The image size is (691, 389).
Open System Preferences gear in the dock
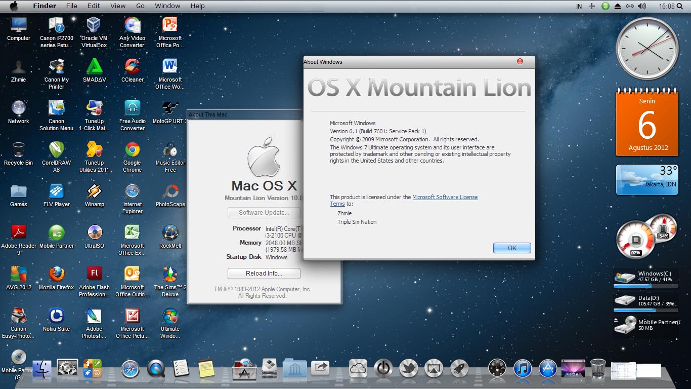(67, 369)
